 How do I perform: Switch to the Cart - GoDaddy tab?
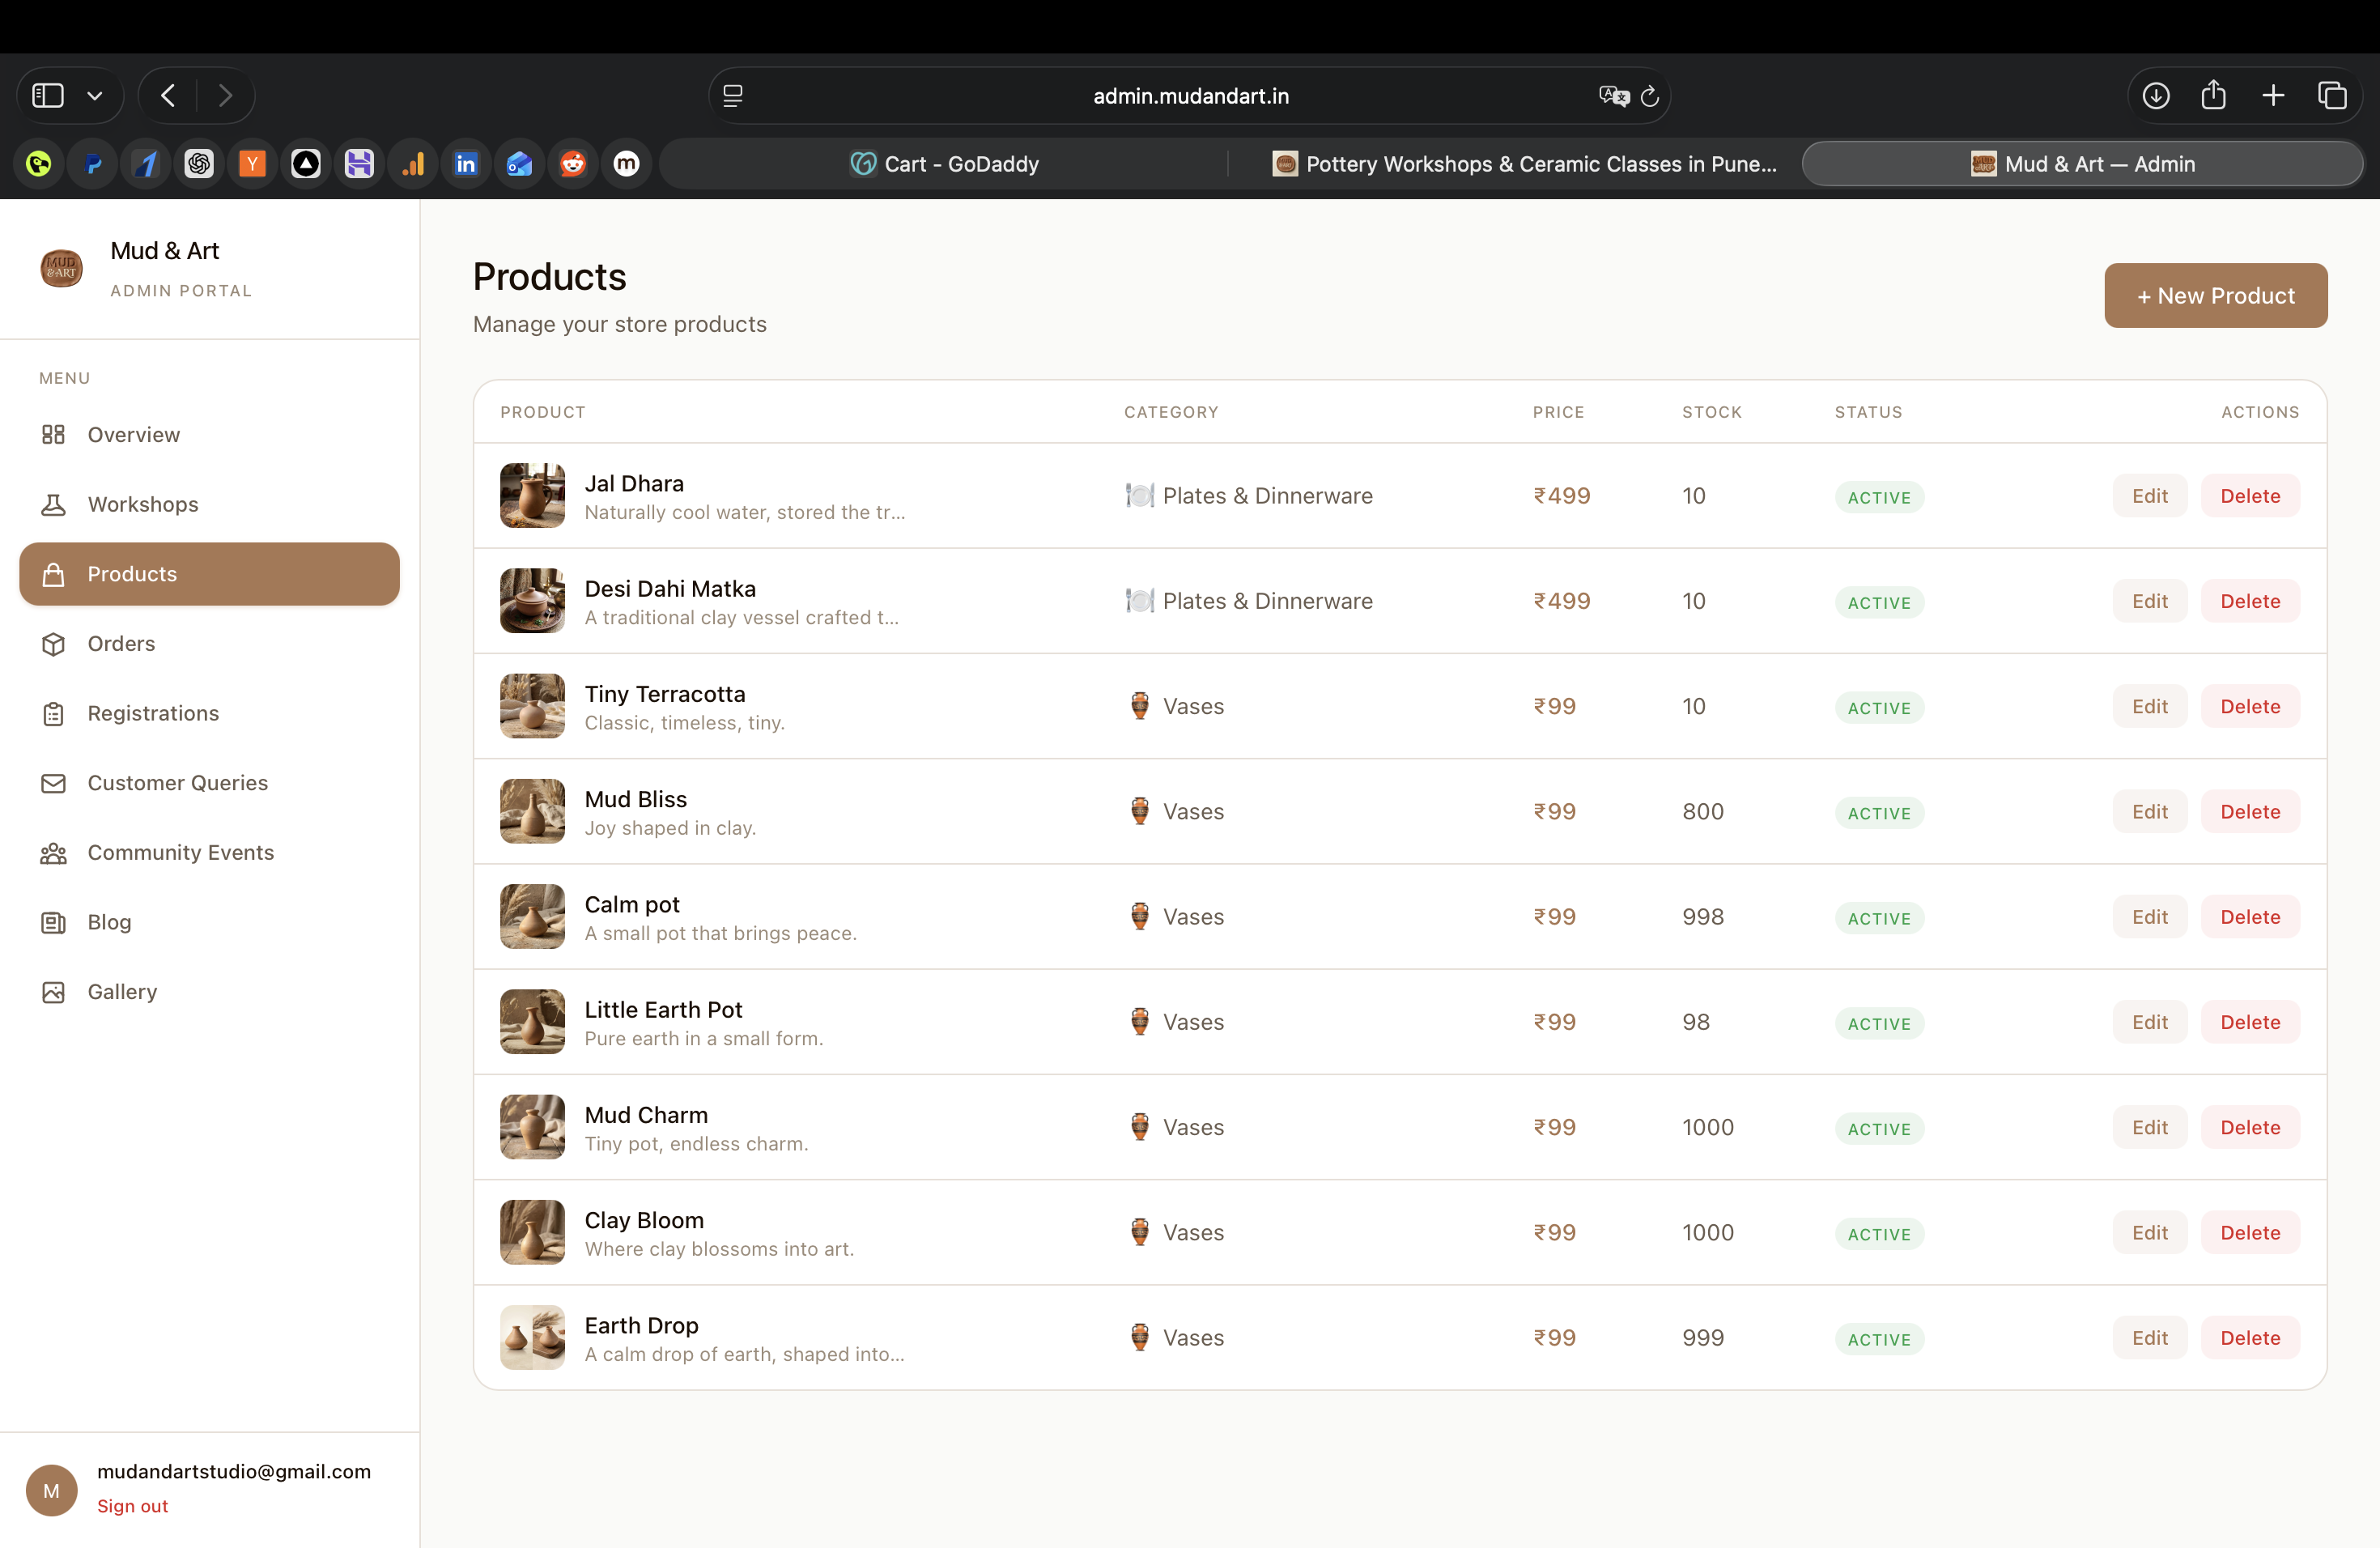pos(944,164)
